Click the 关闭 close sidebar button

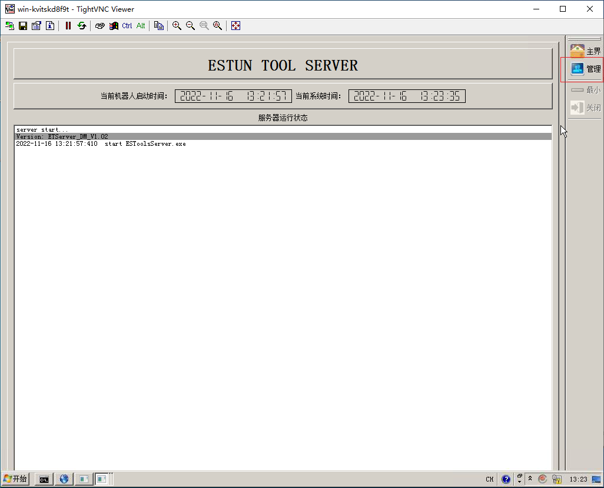pyautogui.click(x=585, y=108)
